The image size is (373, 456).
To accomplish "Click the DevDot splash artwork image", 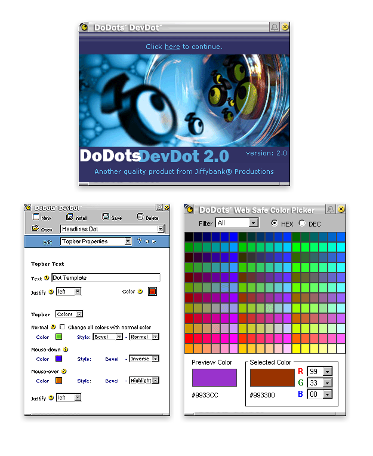I will (x=184, y=100).
